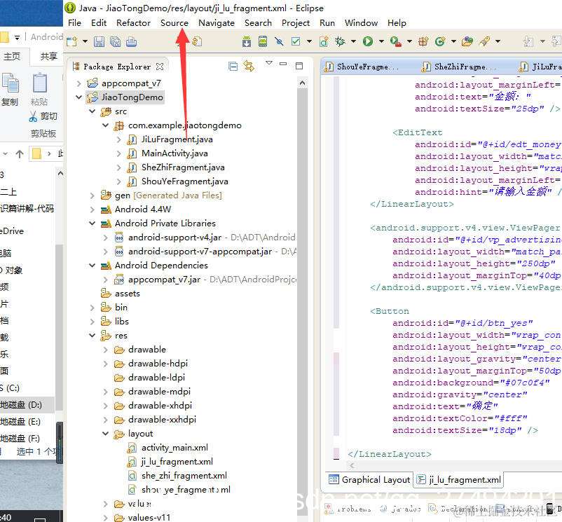Open the Run dropdown arrow next to Run icon
Image resolution: width=562 pixels, height=522 pixels.
(x=381, y=41)
